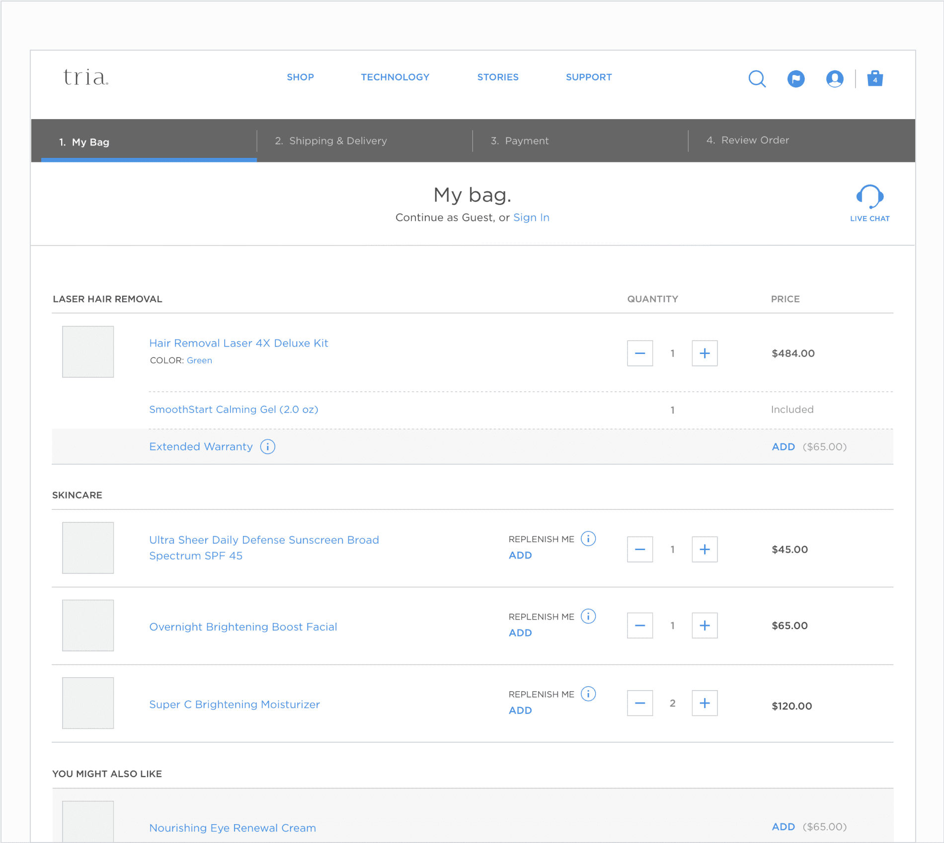Image resolution: width=944 pixels, height=843 pixels.
Task: Open Ultra Sheer Daily Defense Sunscreen link
Action: [264, 548]
